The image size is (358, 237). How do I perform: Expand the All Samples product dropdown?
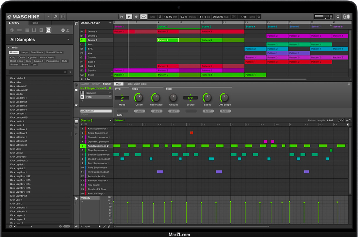click(68, 39)
